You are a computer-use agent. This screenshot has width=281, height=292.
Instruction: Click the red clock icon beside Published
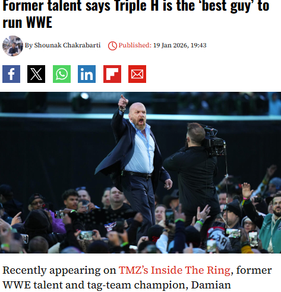(112, 46)
